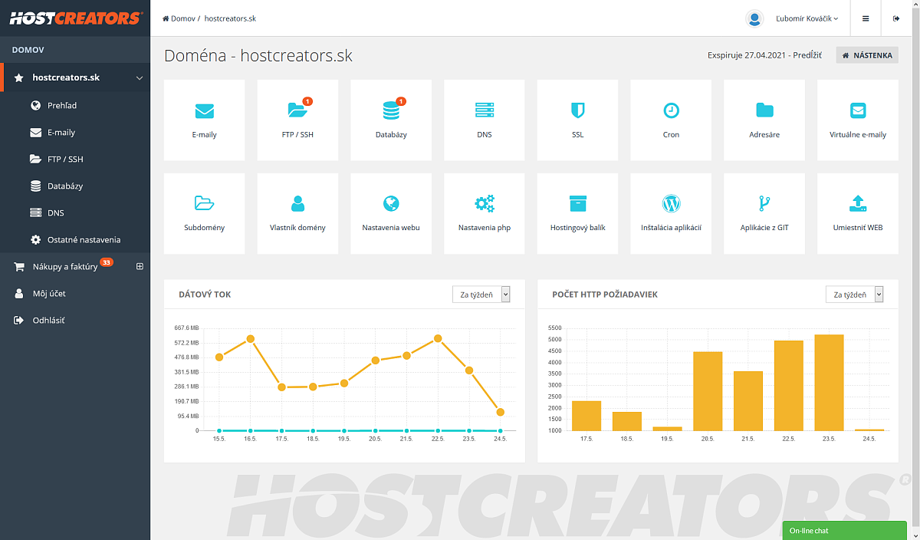Click the 33 badge on Nákupy a faktúry
Viewport: 920px width, 540px height.
point(107,262)
